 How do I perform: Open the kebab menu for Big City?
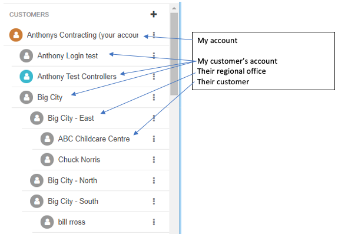pyautogui.click(x=154, y=97)
